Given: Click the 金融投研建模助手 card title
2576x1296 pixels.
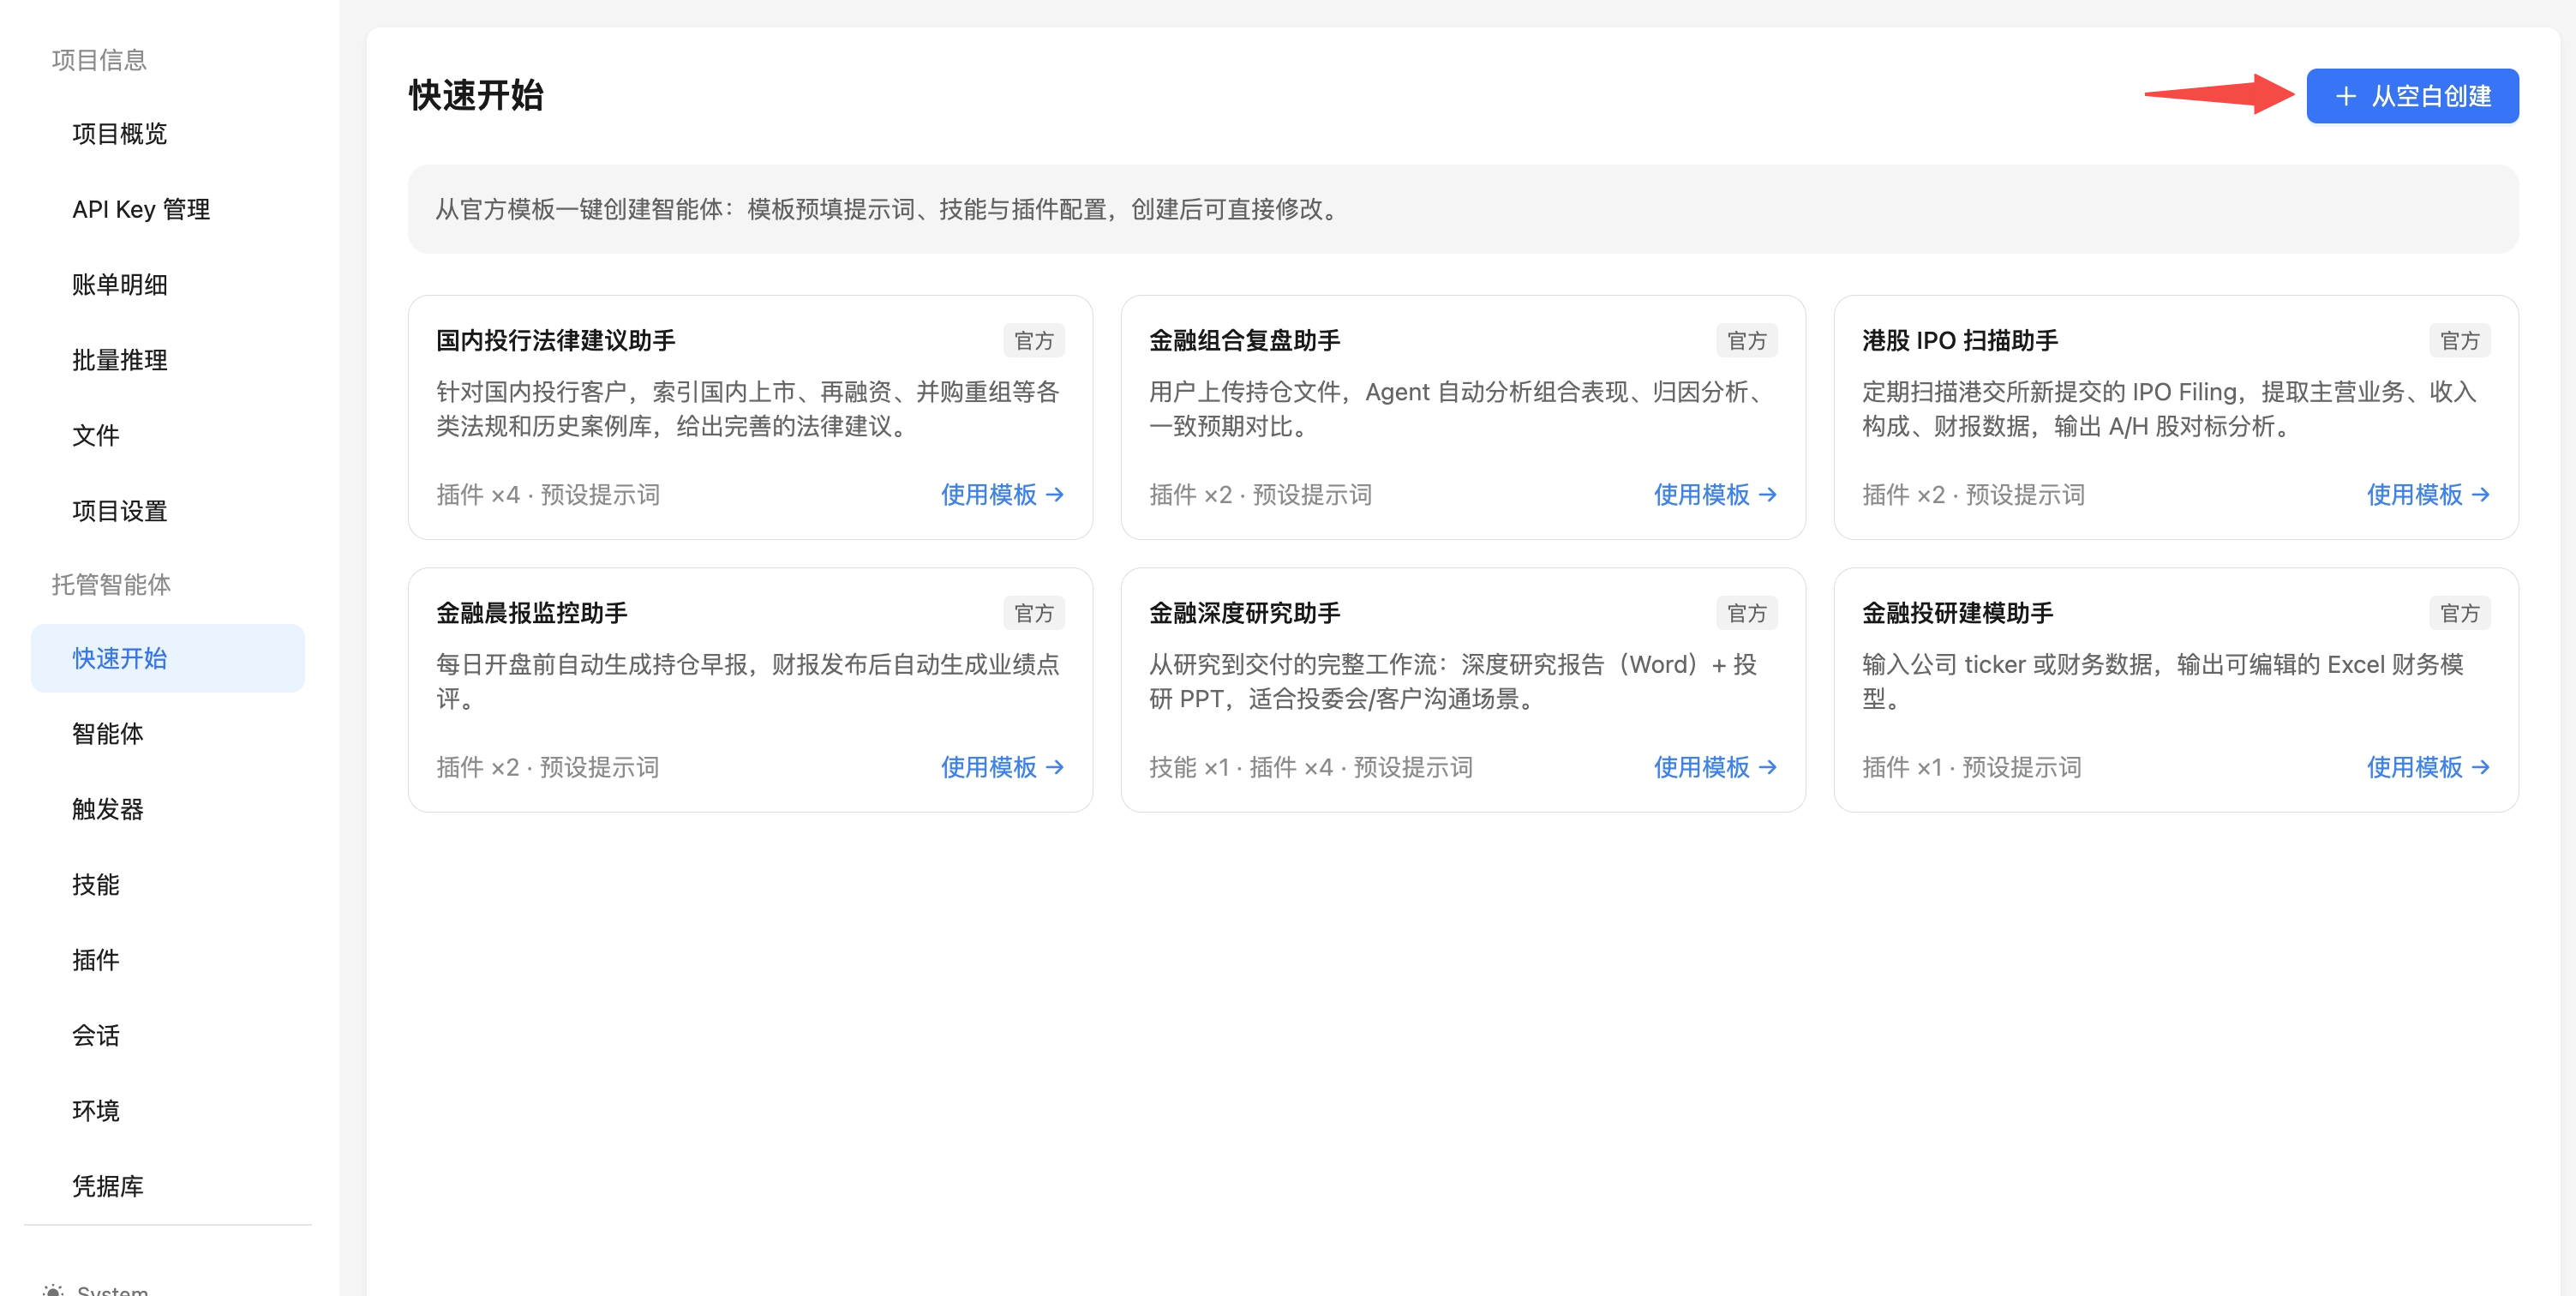Looking at the screenshot, I should click(x=1958, y=613).
